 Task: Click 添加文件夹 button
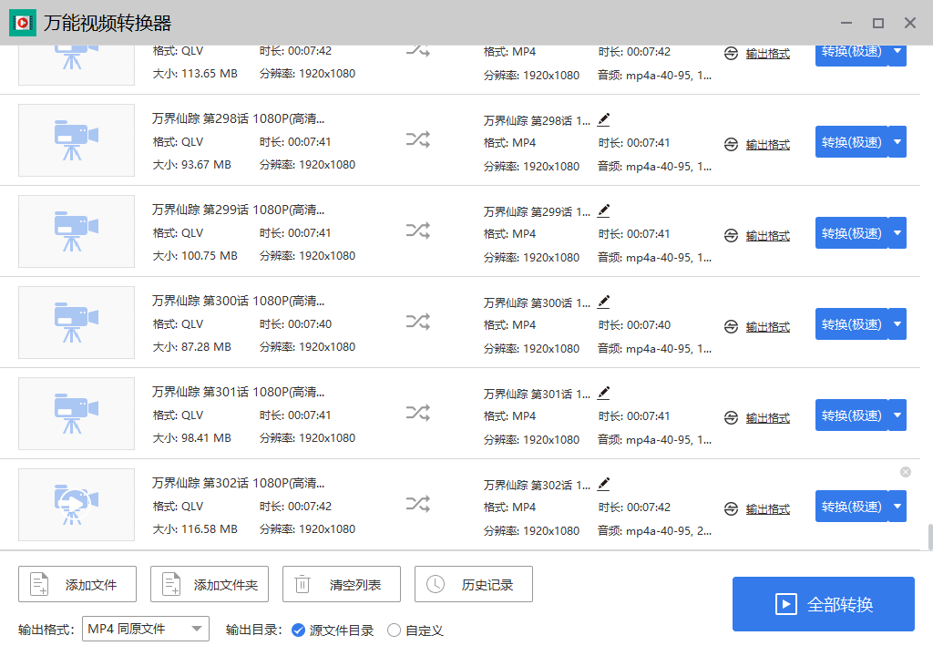pyautogui.click(x=210, y=584)
